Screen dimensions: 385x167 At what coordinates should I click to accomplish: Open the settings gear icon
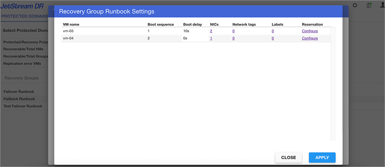355,5
